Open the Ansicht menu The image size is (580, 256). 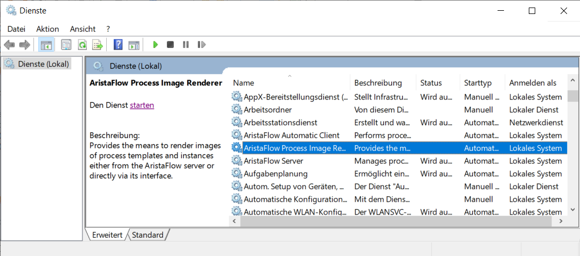tap(82, 29)
